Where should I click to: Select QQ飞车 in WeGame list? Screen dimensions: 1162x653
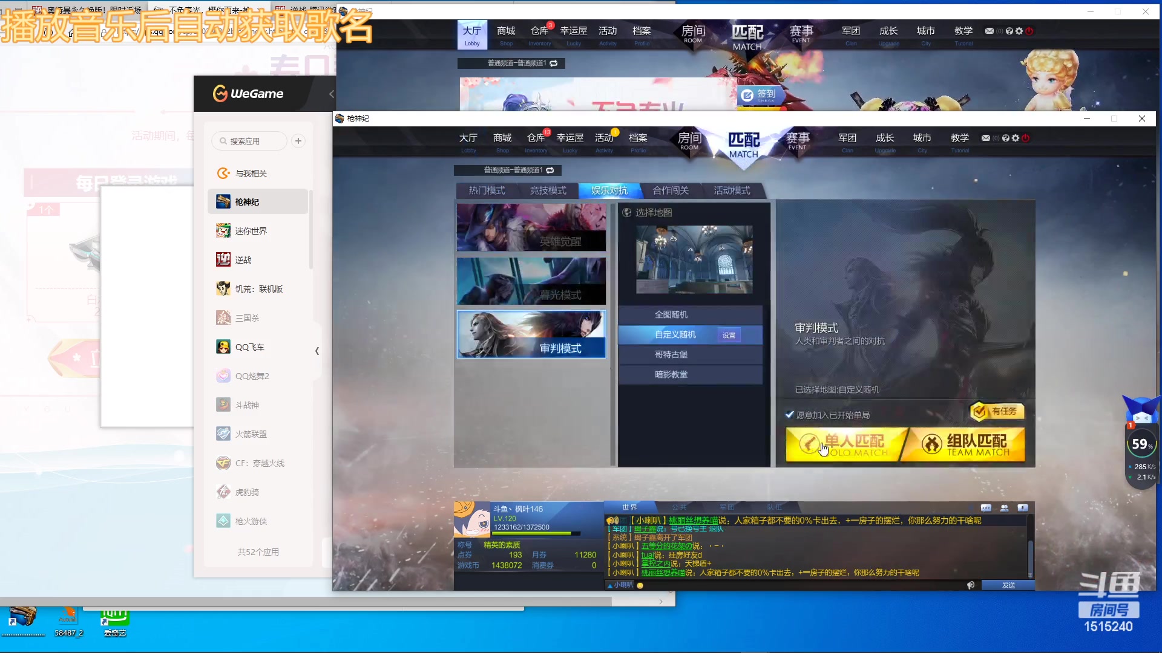coord(258,346)
